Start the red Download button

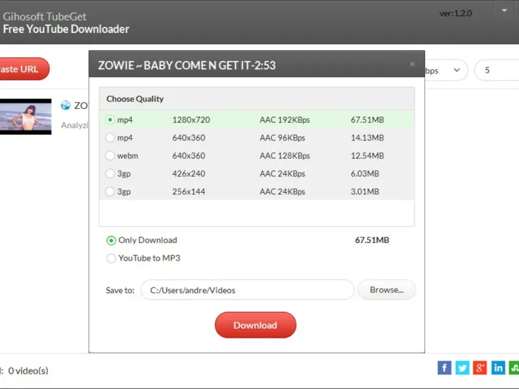tap(255, 325)
